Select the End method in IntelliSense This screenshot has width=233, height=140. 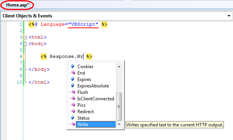click(81, 73)
